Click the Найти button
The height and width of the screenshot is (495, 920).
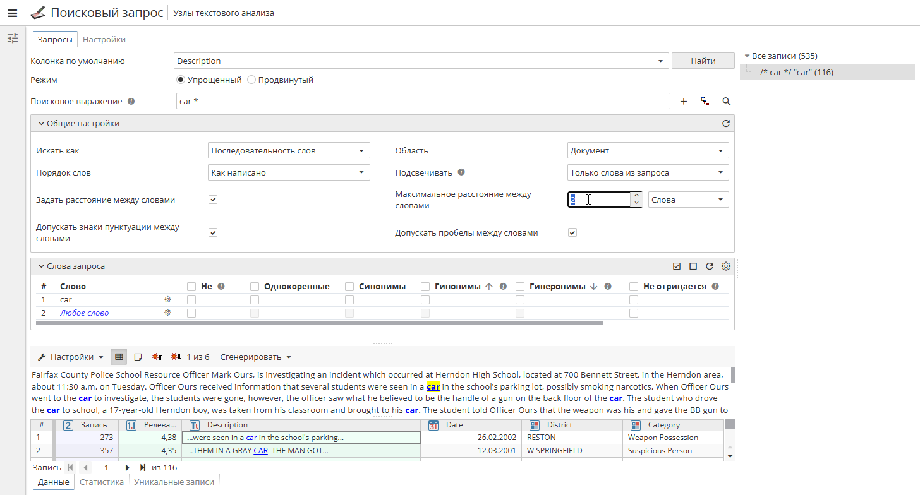pyautogui.click(x=703, y=61)
